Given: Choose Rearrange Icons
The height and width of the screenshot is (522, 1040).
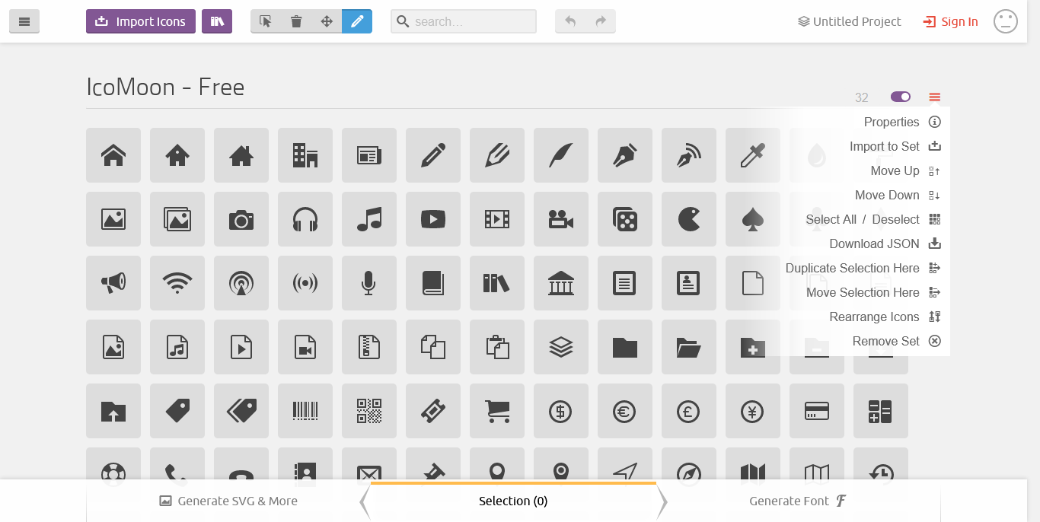Looking at the screenshot, I should coord(885,317).
